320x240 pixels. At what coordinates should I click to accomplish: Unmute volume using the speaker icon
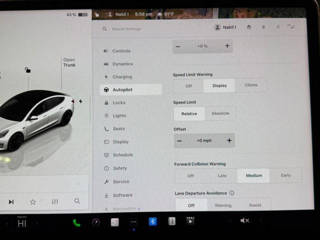244,220
